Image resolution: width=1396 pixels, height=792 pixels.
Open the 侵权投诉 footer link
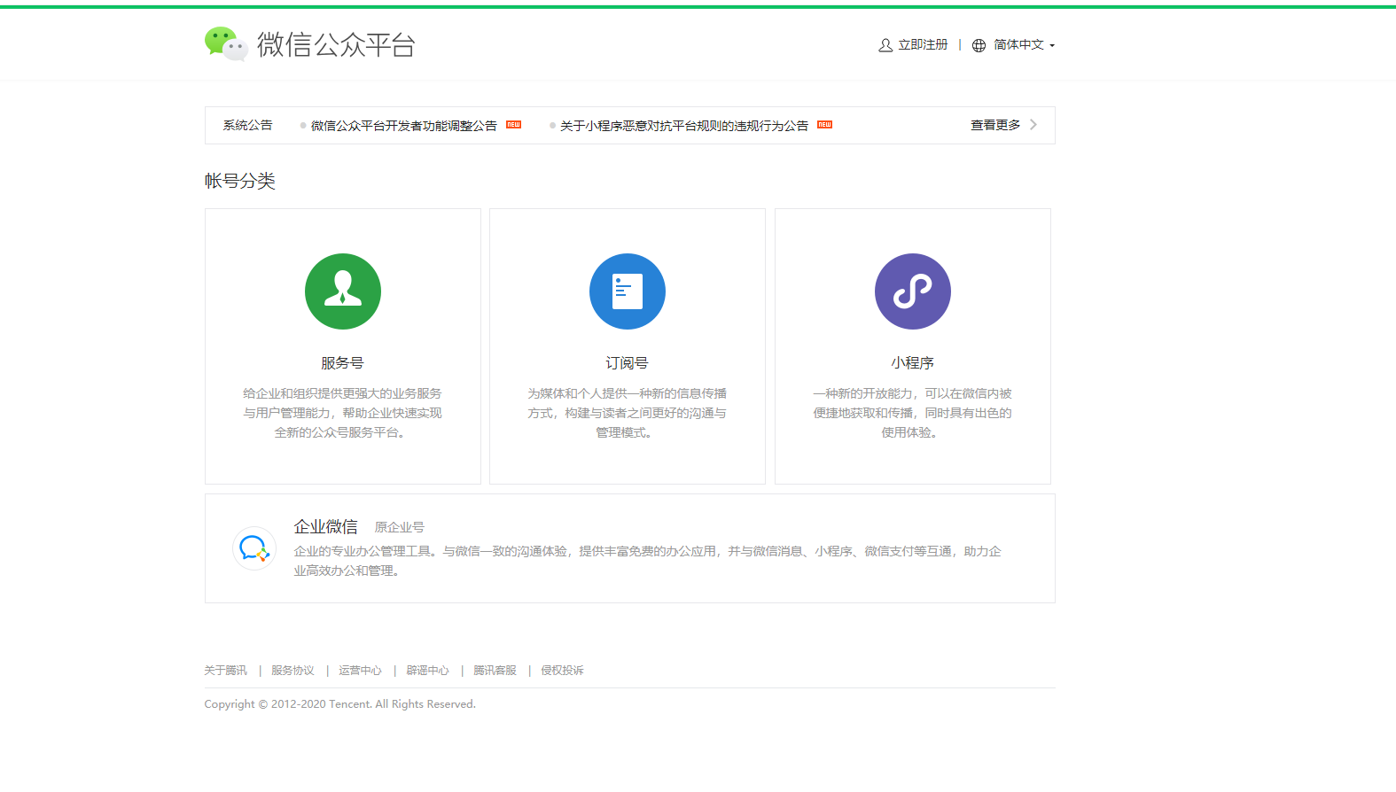[563, 671]
